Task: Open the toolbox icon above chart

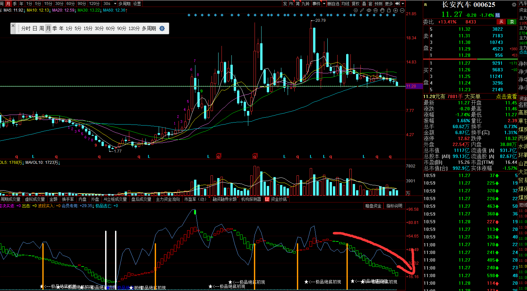Action: pyautogui.click(x=376, y=10)
